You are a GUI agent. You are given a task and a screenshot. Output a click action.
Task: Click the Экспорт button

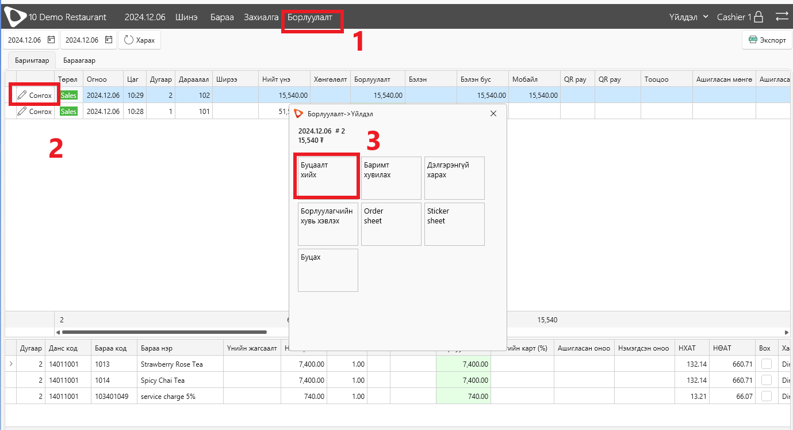pos(767,40)
